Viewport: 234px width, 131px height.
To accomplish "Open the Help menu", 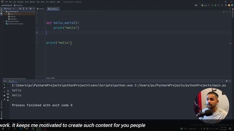I will point(58,2).
